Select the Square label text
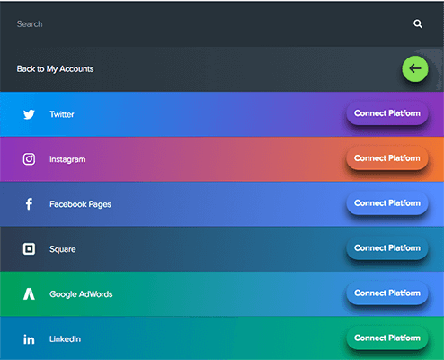This screenshot has width=444, height=360. (x=63, y=249)
